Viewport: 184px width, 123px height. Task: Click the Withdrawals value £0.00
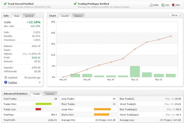pos(37,71)
